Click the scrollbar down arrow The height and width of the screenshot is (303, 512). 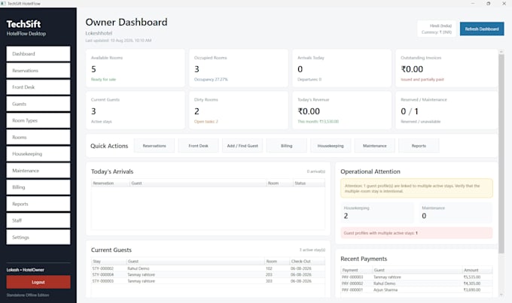tap(501, 295)
